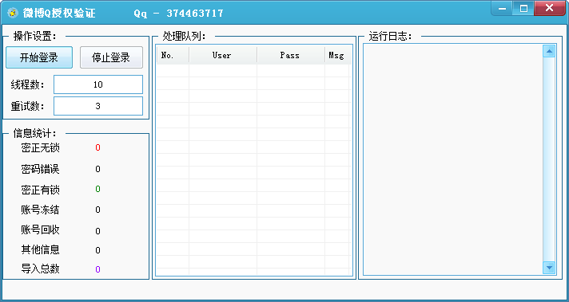
Task: Close the 微博Q授权验证 window
Action: coord(549,8)
